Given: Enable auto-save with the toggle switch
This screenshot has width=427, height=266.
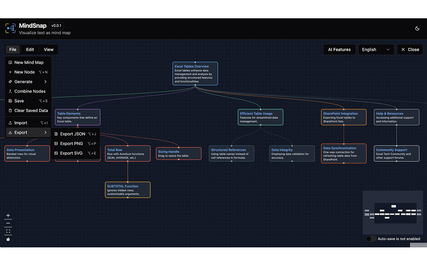Looking at the screenshot, I should tap(371, 238).
